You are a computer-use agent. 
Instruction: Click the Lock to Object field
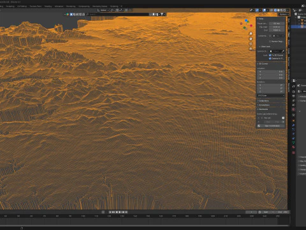(x=275, y=51)
